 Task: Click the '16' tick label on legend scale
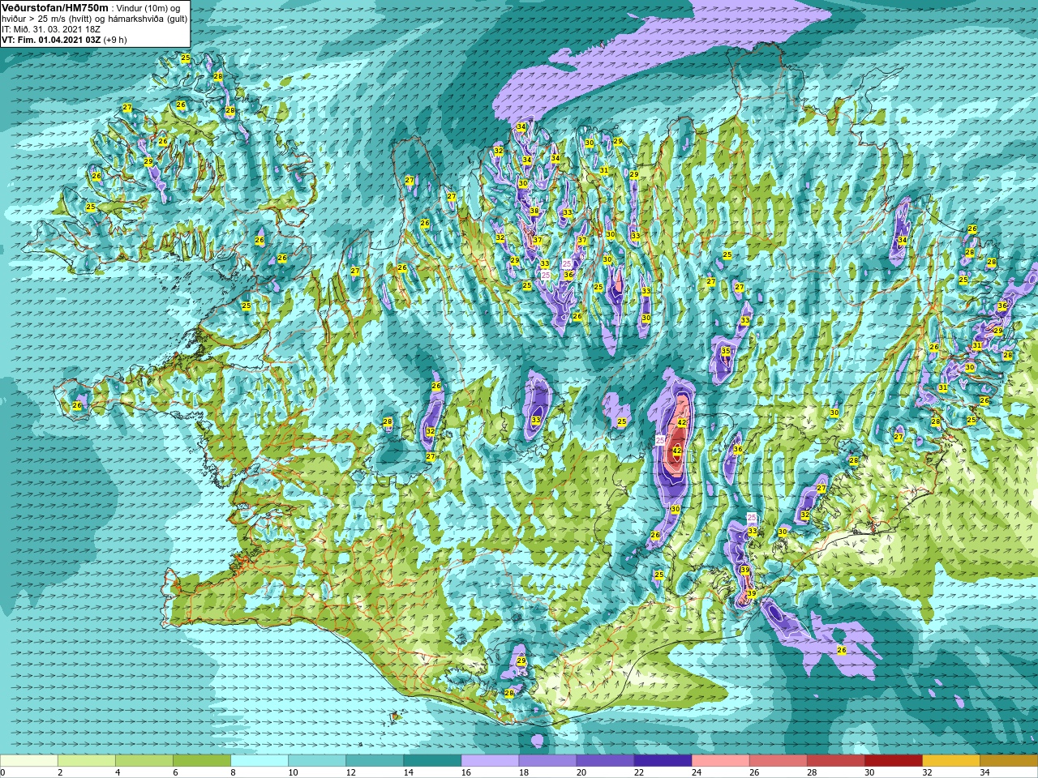pos(465,772)
